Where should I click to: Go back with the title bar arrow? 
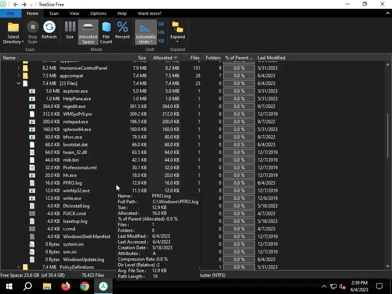pyautogui.click(x=16, y=5)
